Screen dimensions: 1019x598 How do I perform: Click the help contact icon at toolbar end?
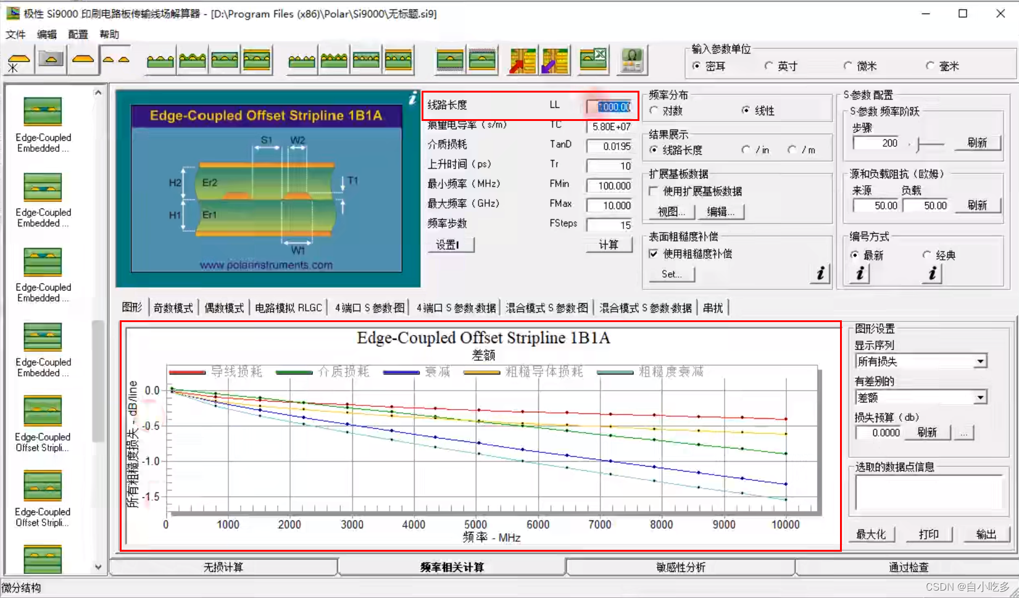tap(631, 59)
